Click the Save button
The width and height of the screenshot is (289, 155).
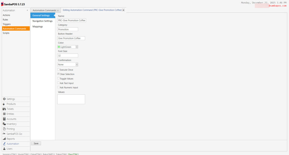[36, 143]
